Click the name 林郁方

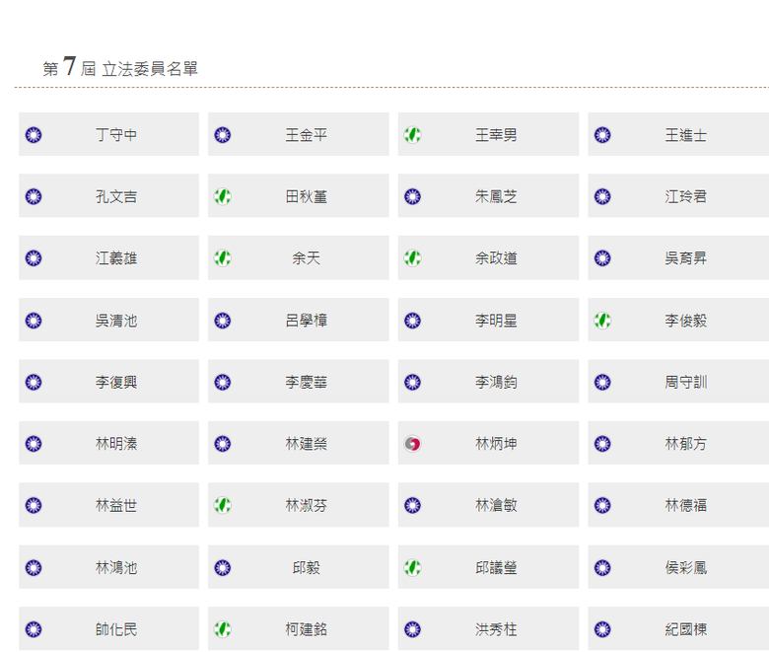tap(685, 444)
